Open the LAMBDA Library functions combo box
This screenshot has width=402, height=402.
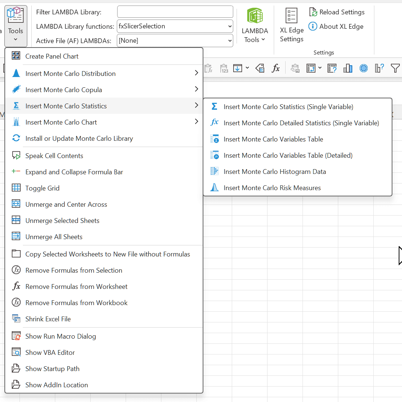(175, 26)
